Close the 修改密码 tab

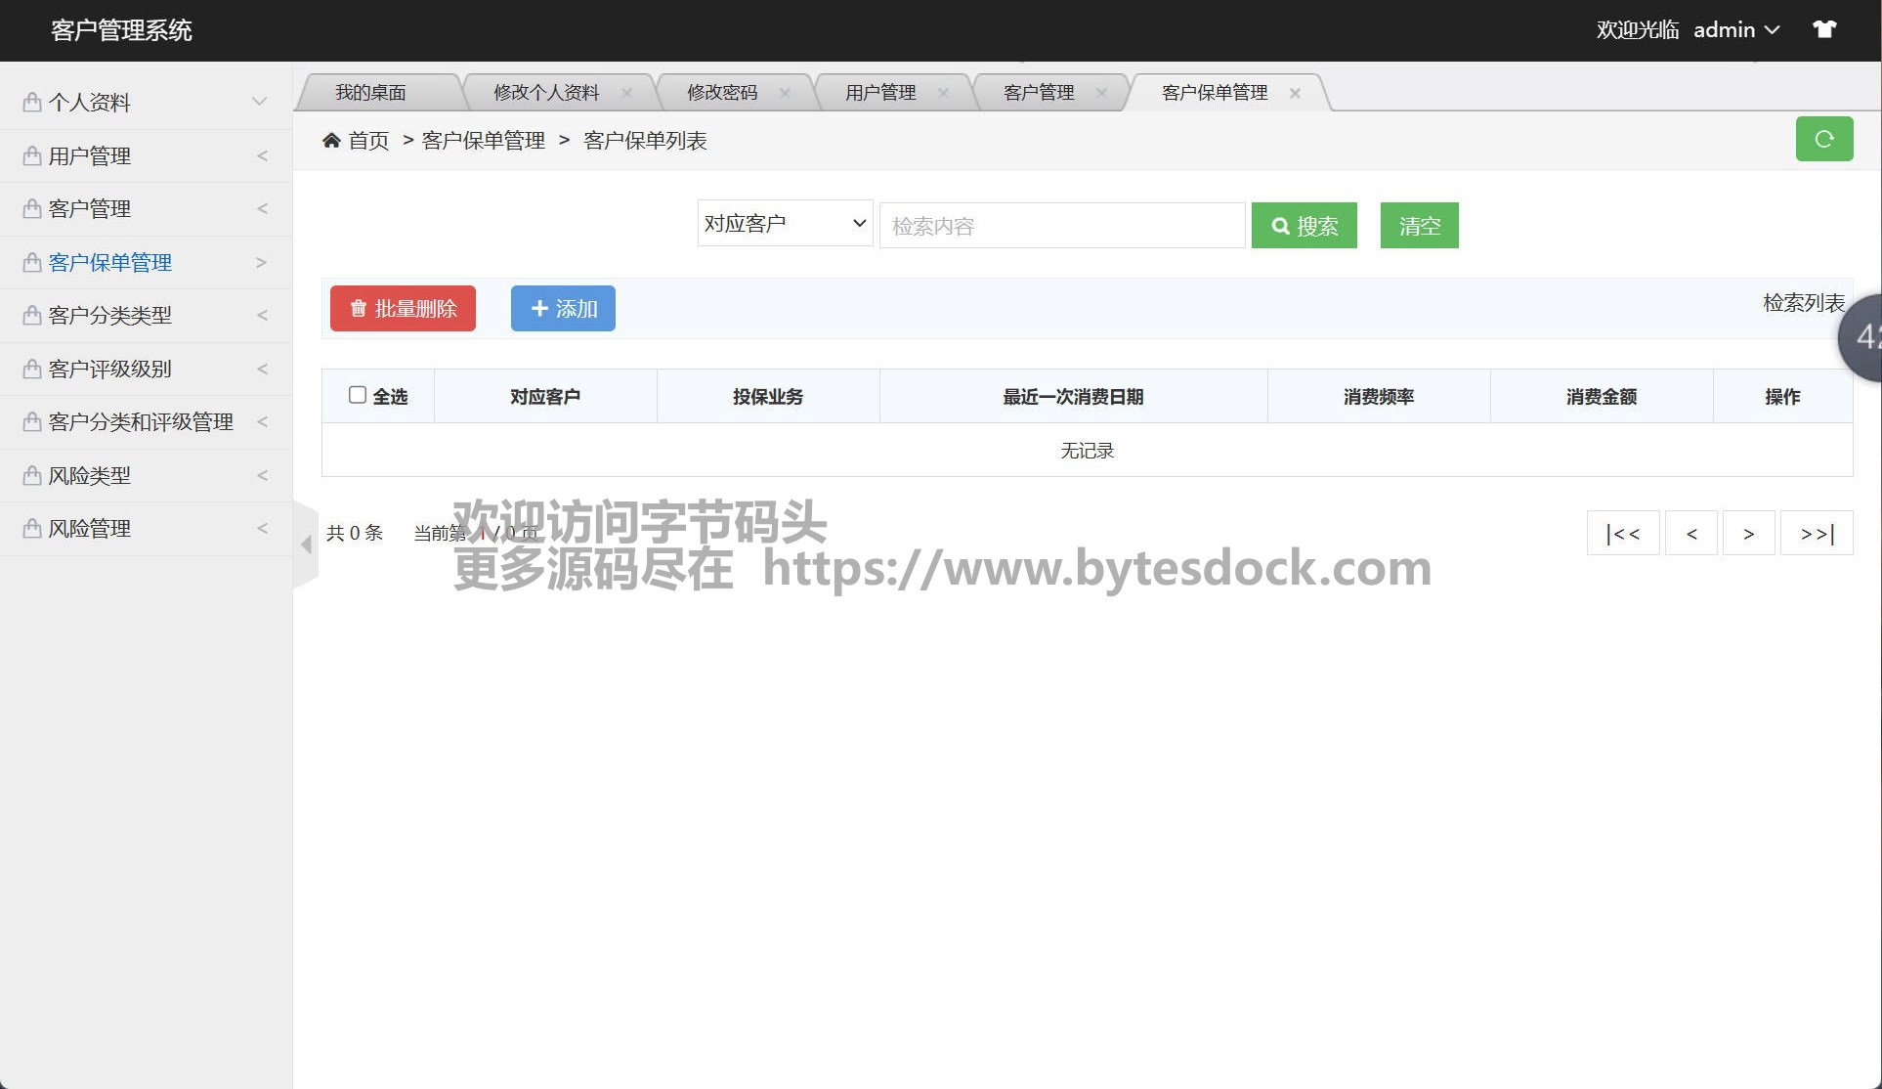785,93
